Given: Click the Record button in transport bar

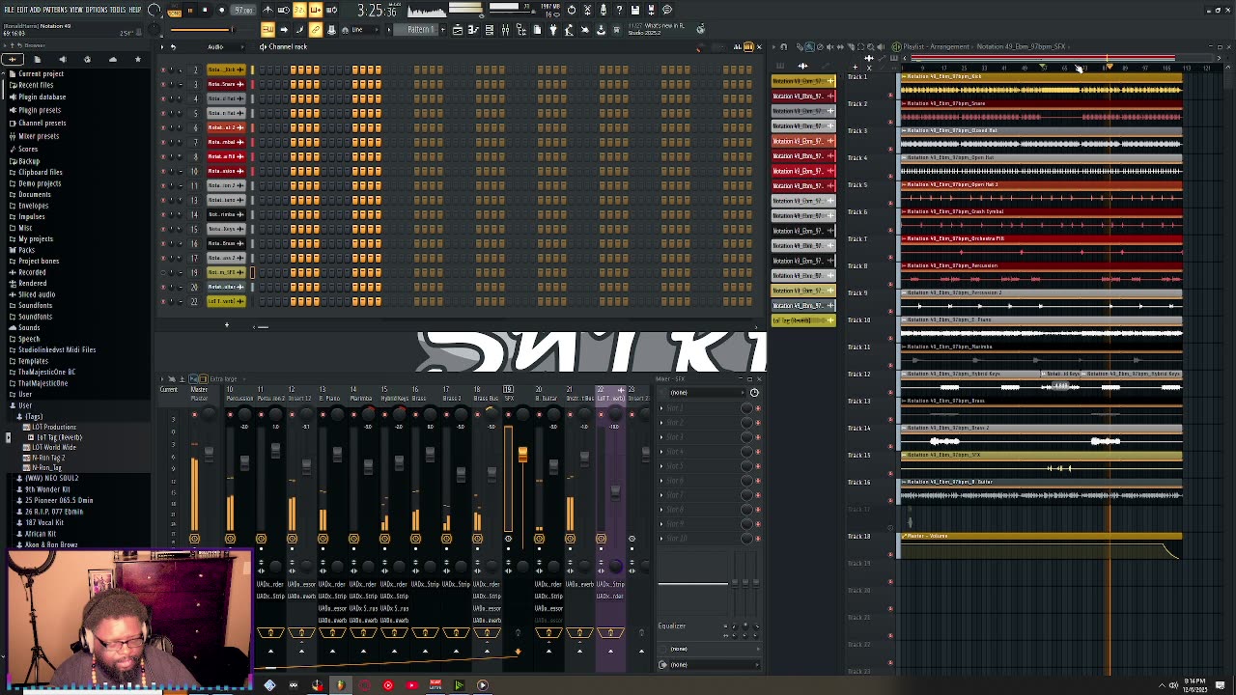Looking at the screenshot, I should (222, 10).
